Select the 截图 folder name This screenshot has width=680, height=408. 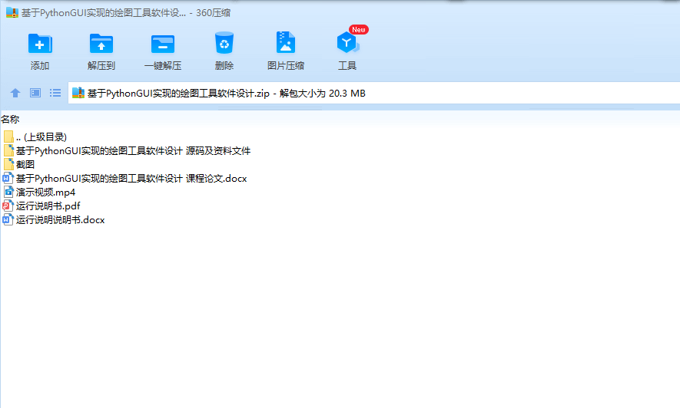25,165
